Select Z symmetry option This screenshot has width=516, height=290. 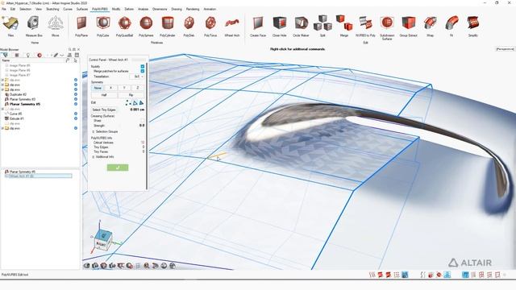coord(138,88)
